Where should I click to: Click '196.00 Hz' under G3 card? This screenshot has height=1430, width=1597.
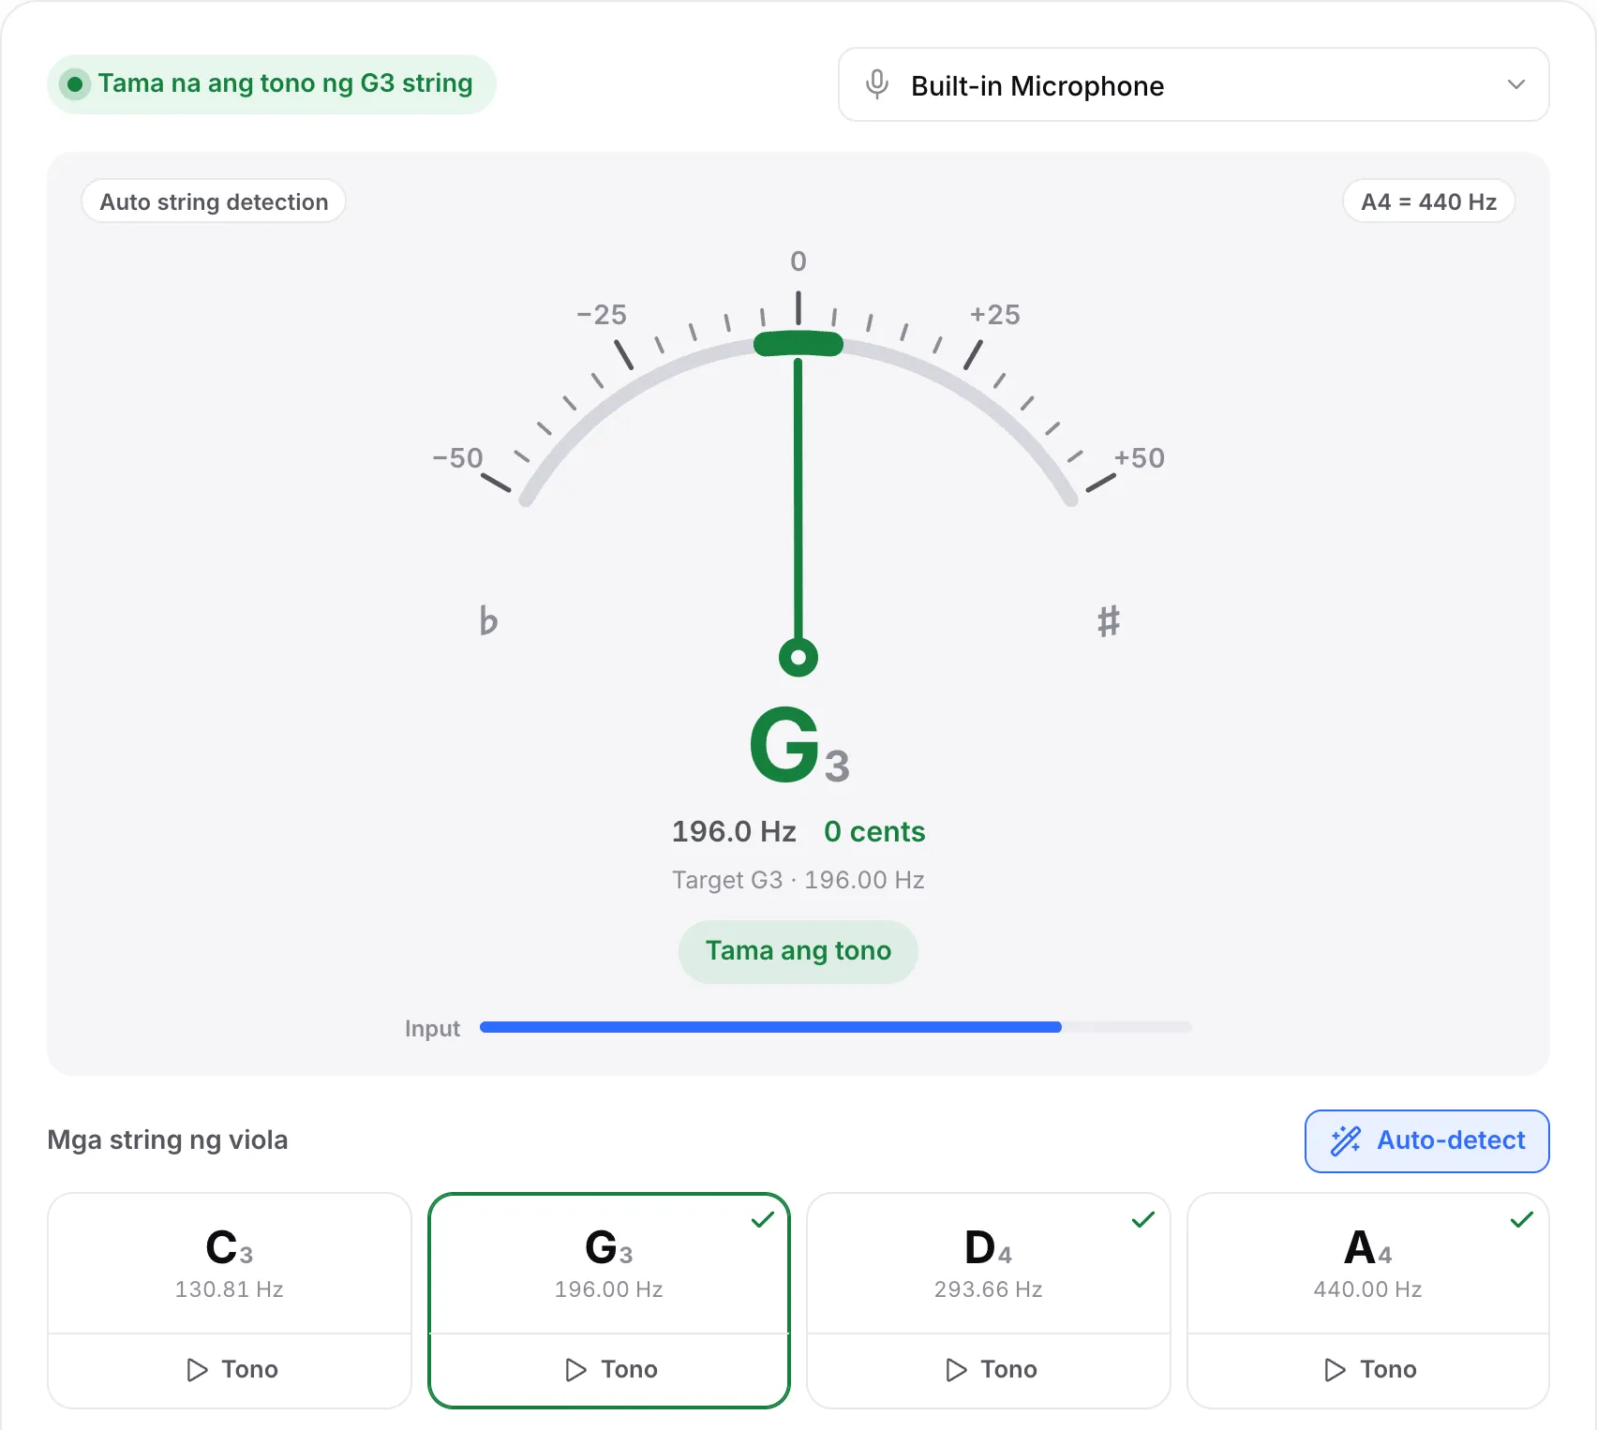(609, 1289)
